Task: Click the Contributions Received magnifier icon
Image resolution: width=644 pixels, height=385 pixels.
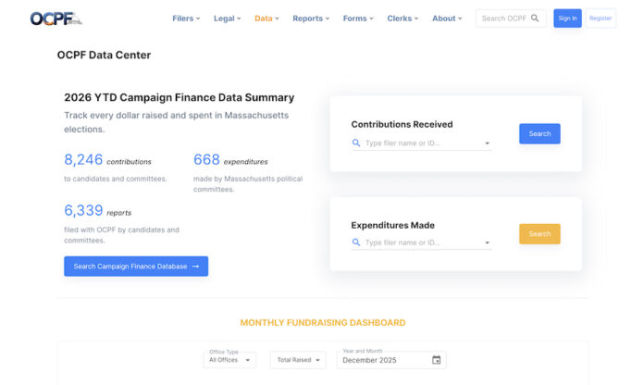Action: [x=357, y=143]
